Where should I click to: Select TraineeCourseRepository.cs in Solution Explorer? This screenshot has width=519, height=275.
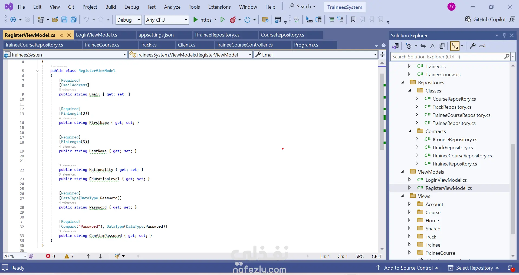pos(461,115)
